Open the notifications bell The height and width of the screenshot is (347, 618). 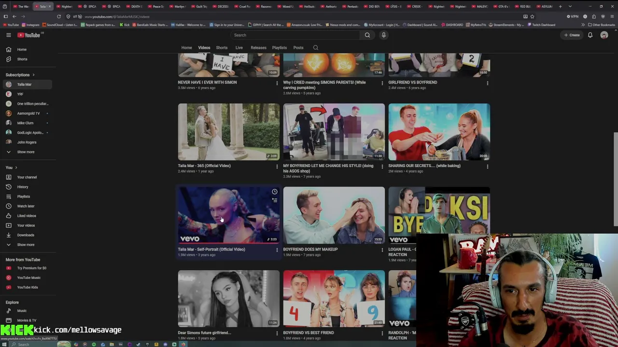[x=590, y=35]
